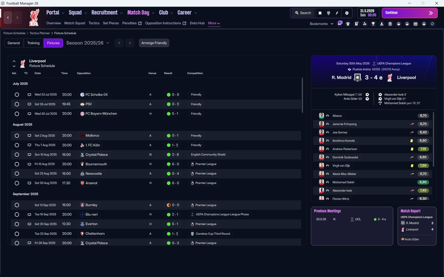Open the Season 2025/26 dropdown
Viewport: 444px width, 277px height.
[x=88, y=43]
